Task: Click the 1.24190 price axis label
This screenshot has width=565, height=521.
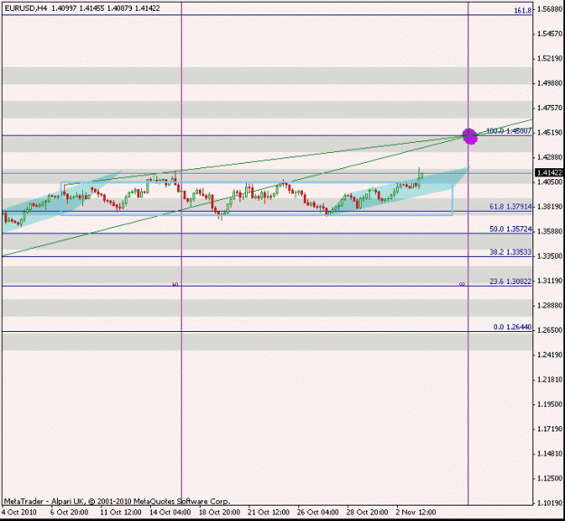Action: pyautogui.click(x=550, y=355)
